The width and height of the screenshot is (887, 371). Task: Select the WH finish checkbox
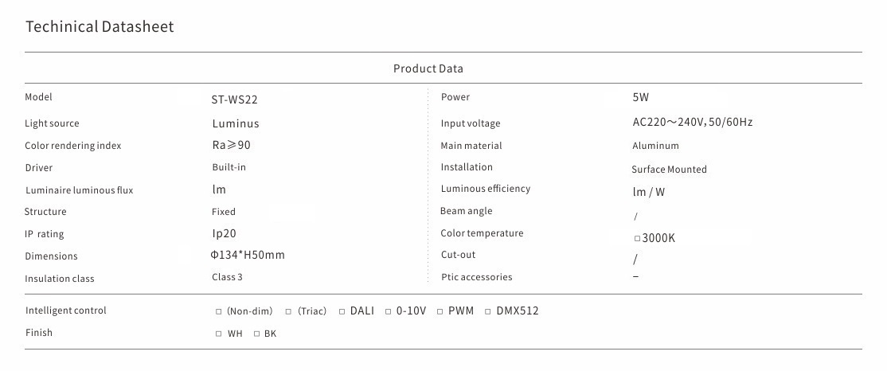coord(219,334)
